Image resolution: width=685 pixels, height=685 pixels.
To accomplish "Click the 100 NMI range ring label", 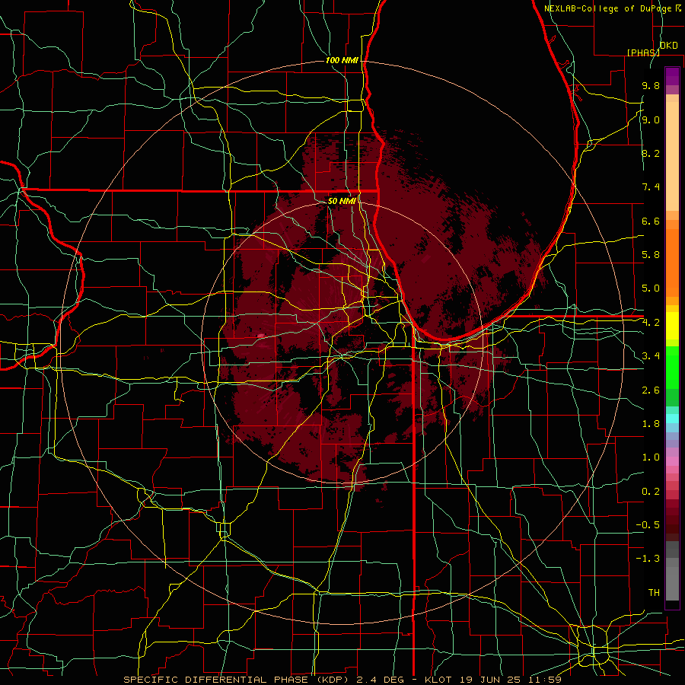I will tap(342, 60).
